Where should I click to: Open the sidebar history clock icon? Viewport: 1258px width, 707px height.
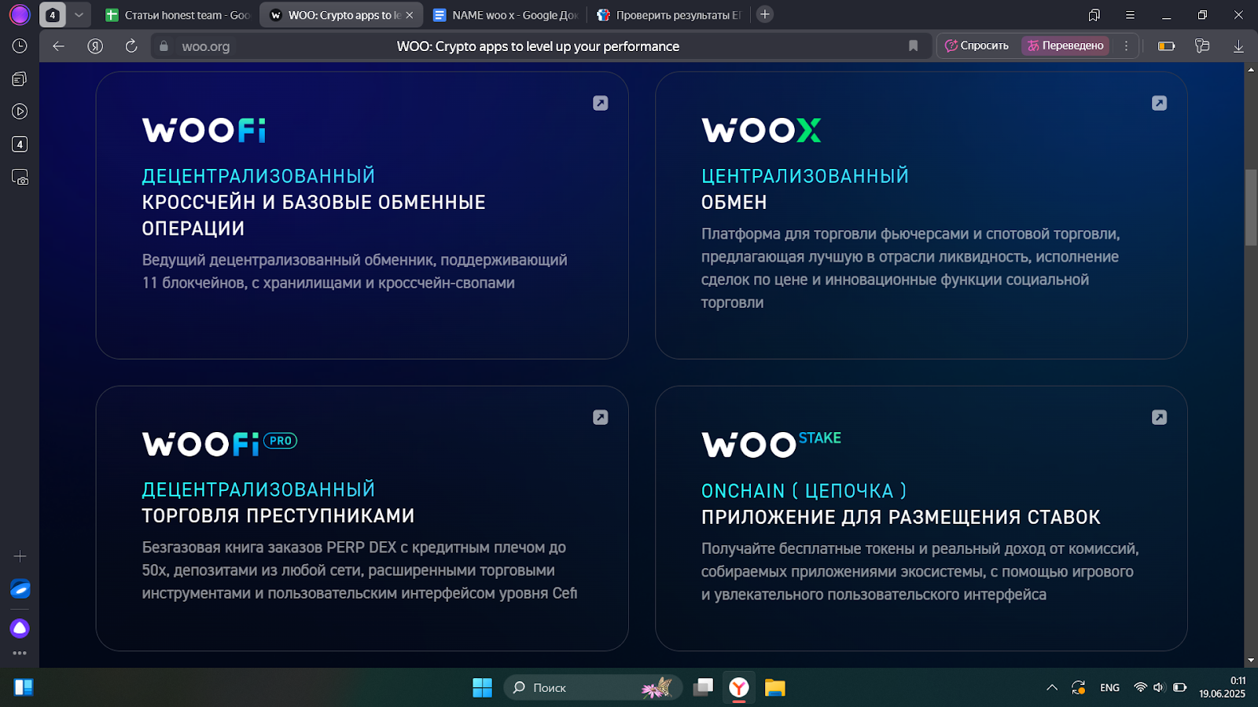20,46
